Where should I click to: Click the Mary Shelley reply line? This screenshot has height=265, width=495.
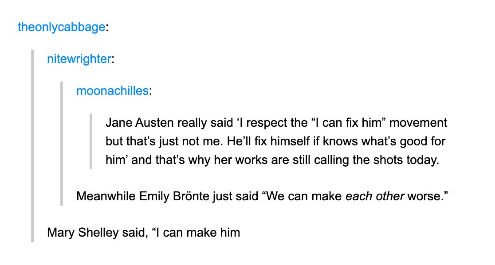(x=143, y=232)
